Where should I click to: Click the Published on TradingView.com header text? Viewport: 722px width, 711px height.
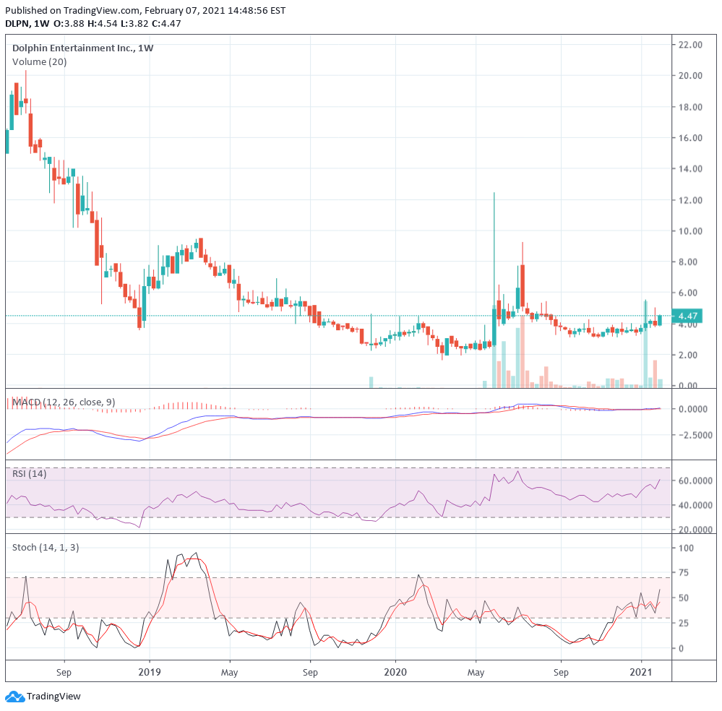click(145, 10)
